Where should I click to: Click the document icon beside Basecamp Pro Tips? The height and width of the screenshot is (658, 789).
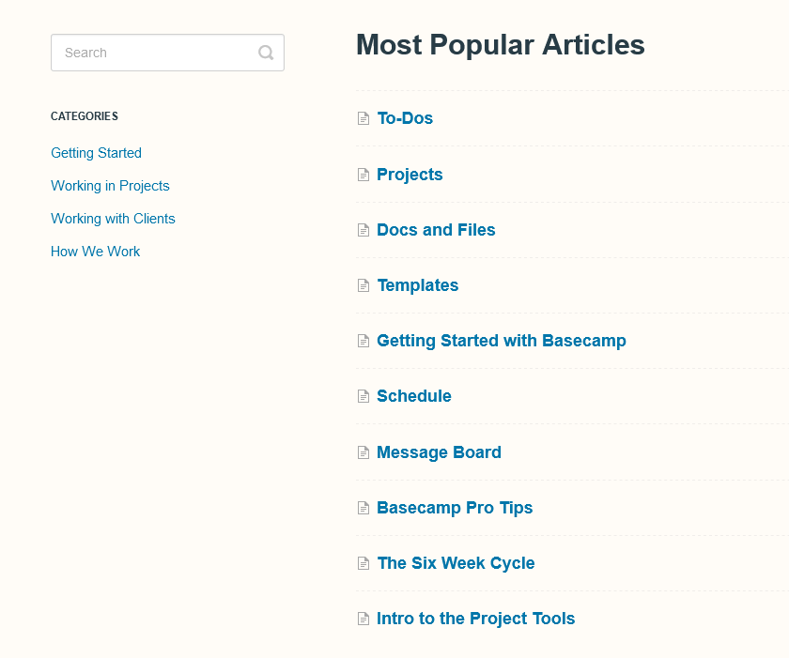(363, 507)
